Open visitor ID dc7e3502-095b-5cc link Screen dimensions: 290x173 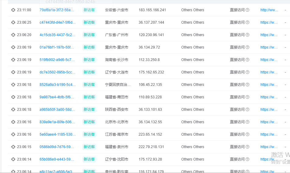[x=57, y=72]
